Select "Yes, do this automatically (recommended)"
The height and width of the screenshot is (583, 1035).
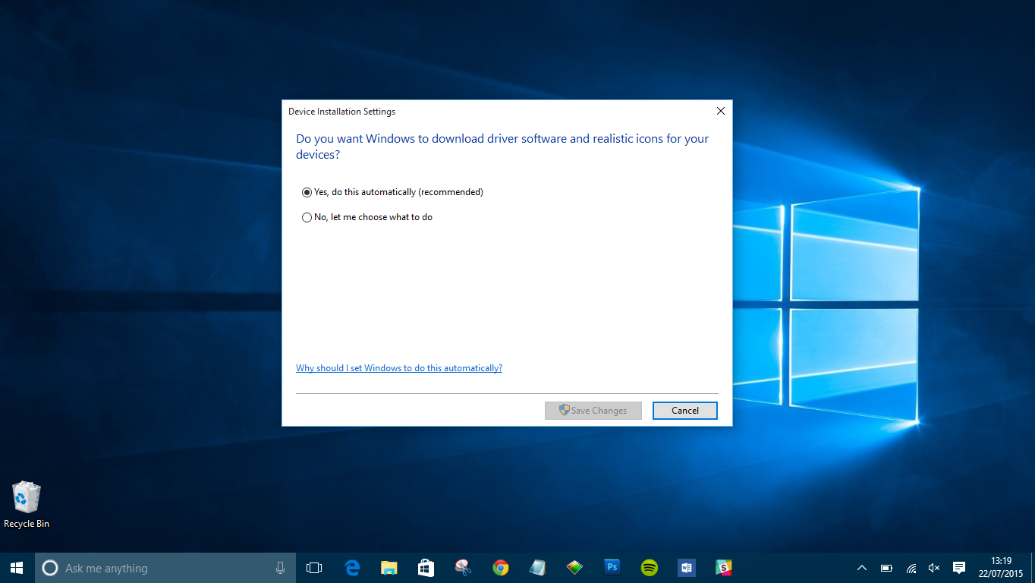(307, 192)
